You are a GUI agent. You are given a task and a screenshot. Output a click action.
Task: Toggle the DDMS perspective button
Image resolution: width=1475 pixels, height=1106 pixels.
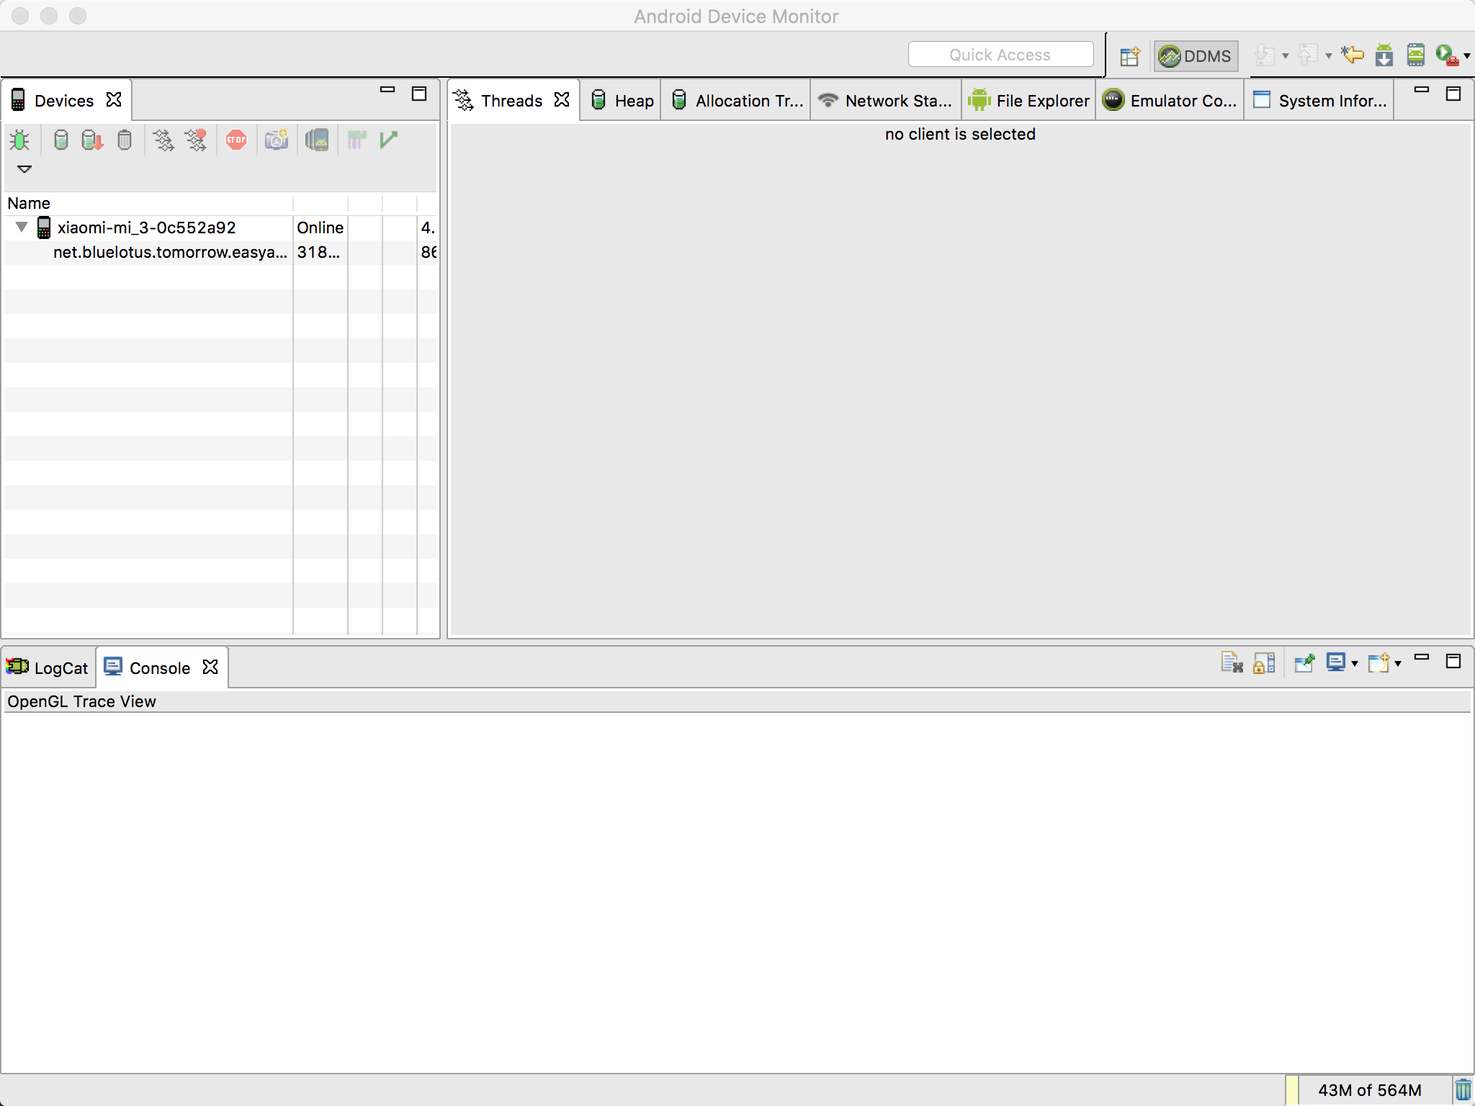point(1196,56)
